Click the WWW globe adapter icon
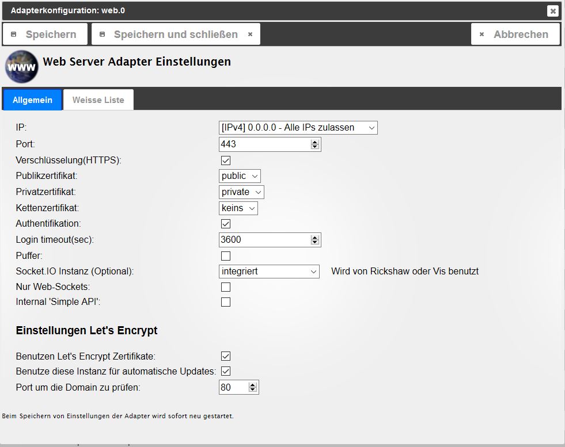Image resolution: width=565 pixels, height=447 pixels. click(22, 67)
